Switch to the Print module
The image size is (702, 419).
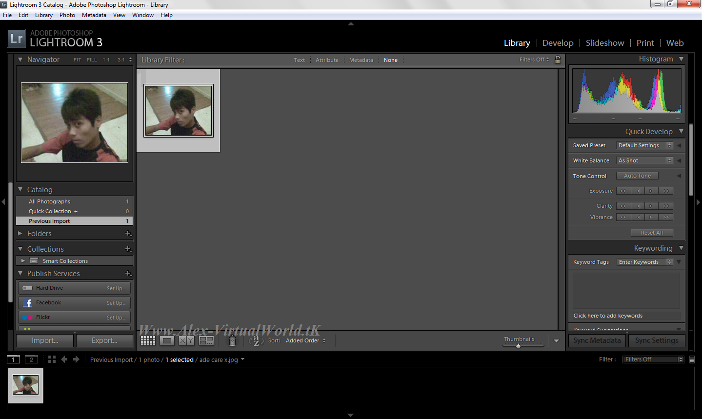click(x=645, y=43)
